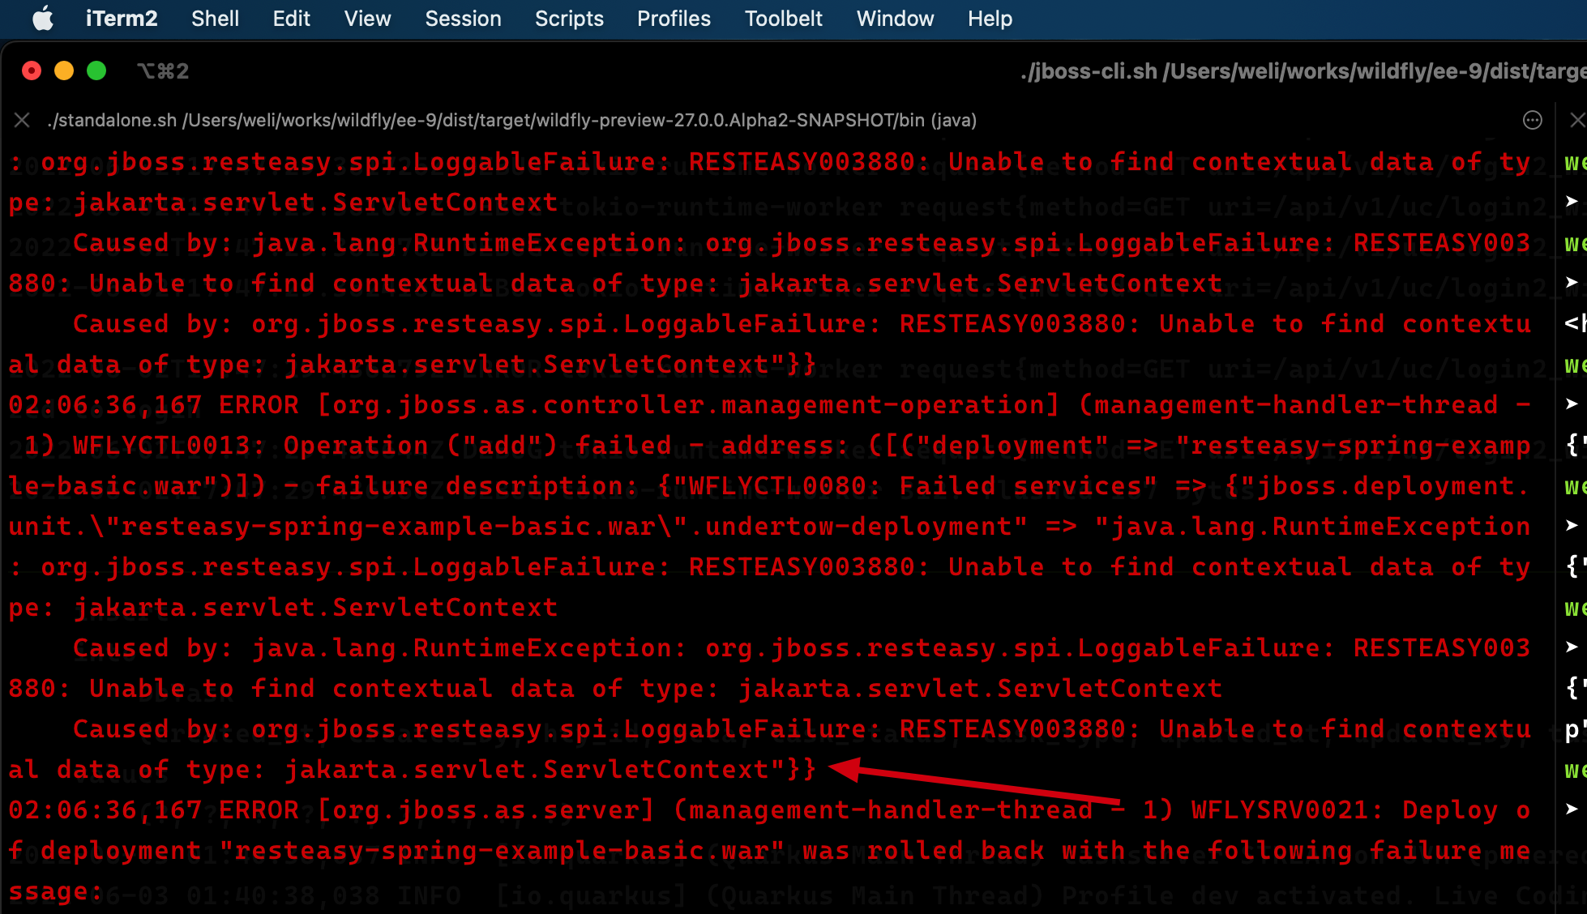Open the Shell menu
The height and width of the screenshot is (914, 1587).
pyautogui.click(x=215, y=18)
